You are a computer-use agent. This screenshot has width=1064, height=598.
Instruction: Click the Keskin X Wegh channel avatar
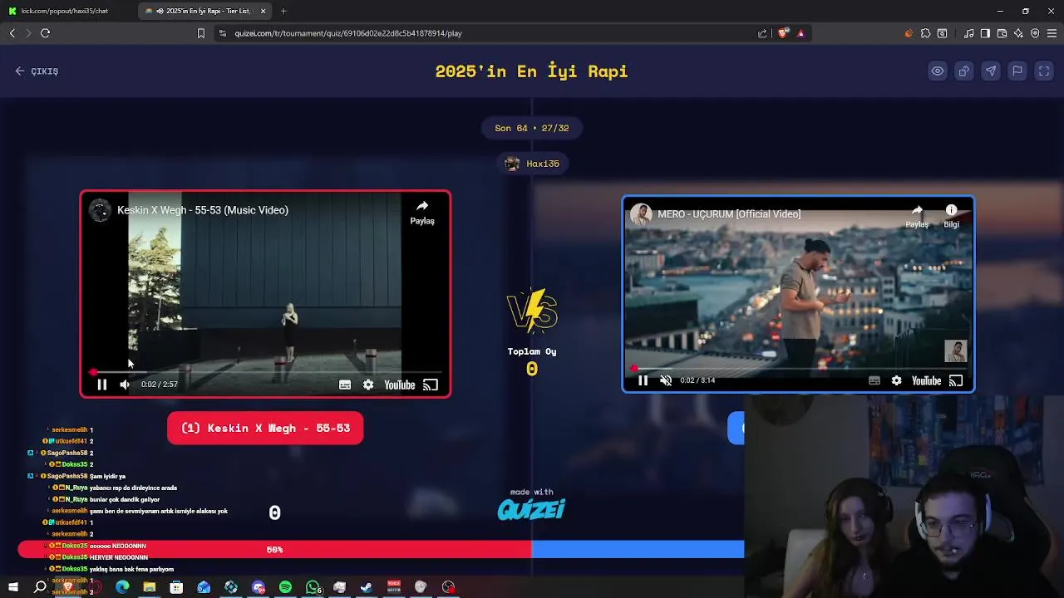(x=101, y=210)
